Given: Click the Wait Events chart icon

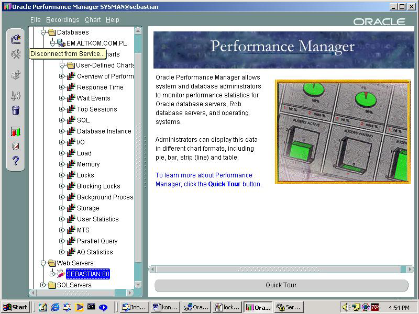Looking at the screenshot, I should pos(71,98).
